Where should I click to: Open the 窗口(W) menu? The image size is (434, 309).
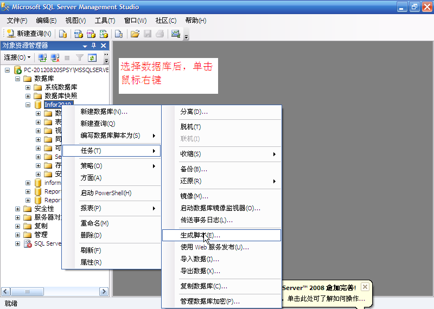click(x=135, y=21)
